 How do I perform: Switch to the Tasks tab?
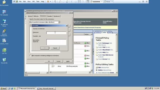tap(104, 32)
